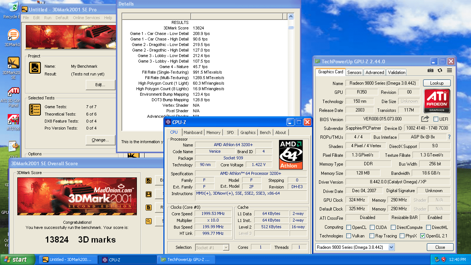Click the ATI Radeon logo in GPU-Z
This screenshot has width=471, height=265.
pos(437,100)
